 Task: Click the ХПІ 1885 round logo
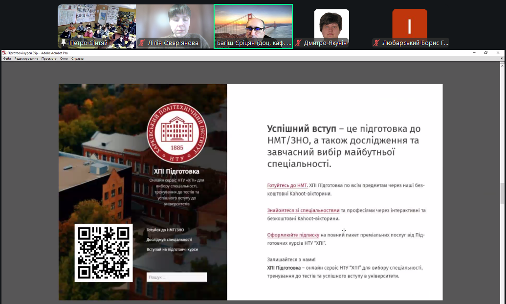177,133
